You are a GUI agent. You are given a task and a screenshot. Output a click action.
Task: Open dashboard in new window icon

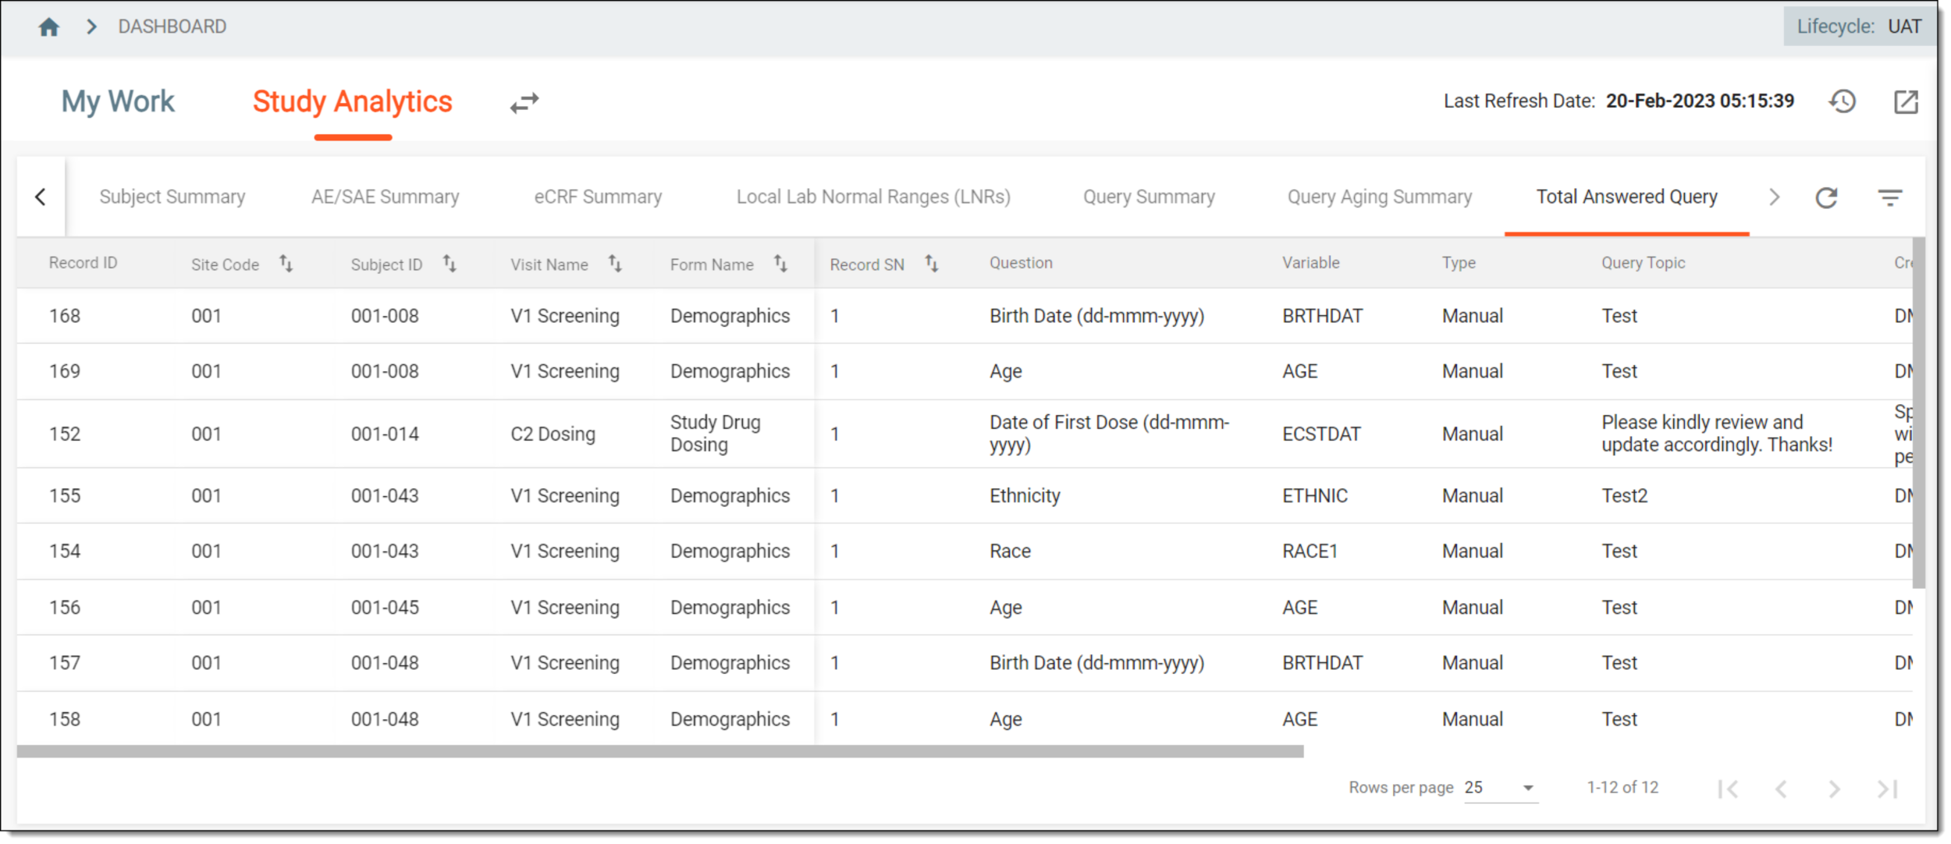1906,101
